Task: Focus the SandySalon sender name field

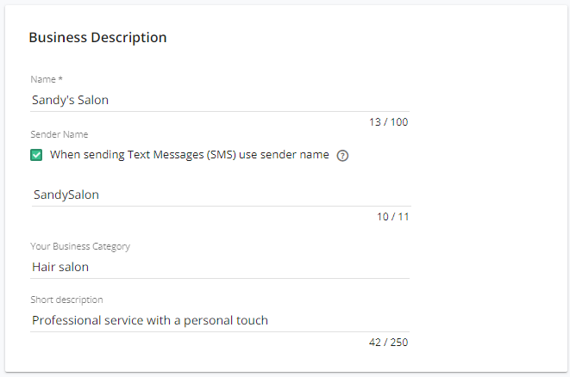Action: tap(222, 195)
